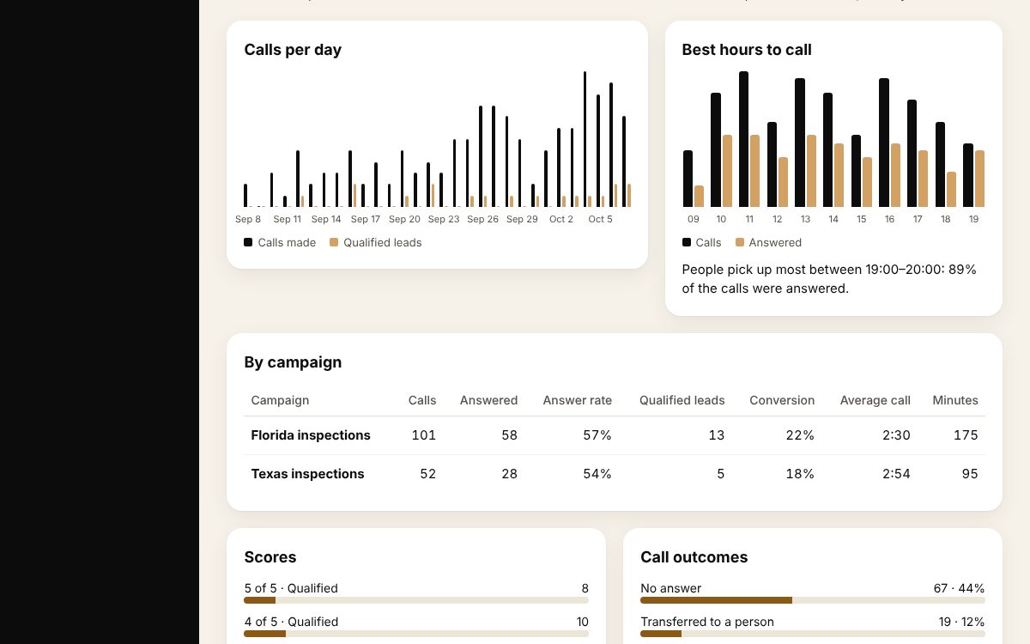Click the 101 calls value for Florida
This screenshot has width=1030, height=644.
[424, 435]
